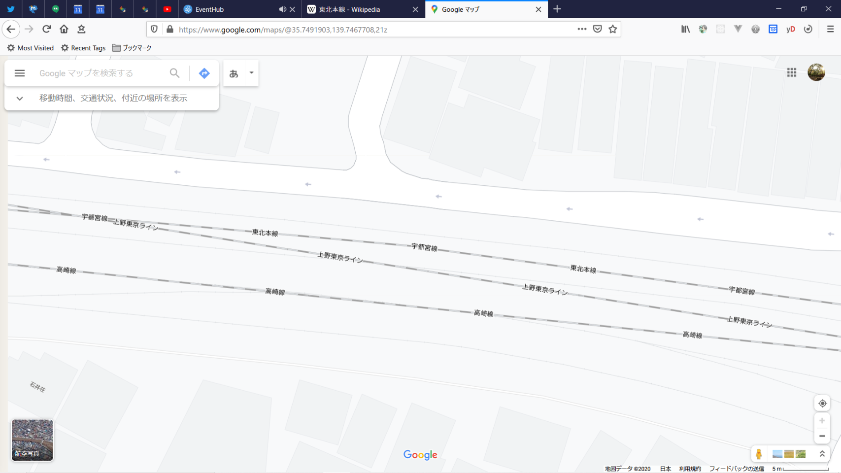
Task: Open the ブックマーク bookmarks folder
Action: tap(132, 48)
